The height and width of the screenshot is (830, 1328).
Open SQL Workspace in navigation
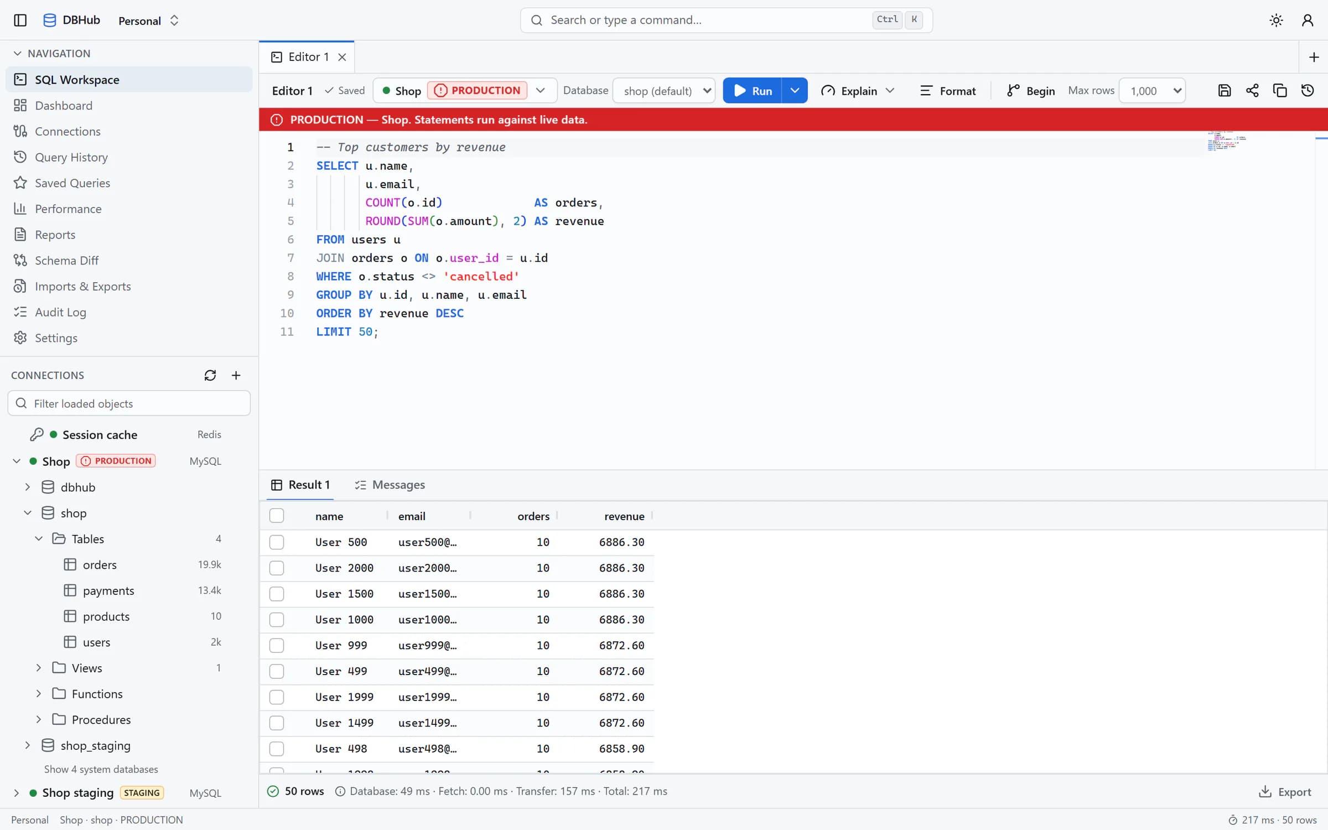point(129,80)
